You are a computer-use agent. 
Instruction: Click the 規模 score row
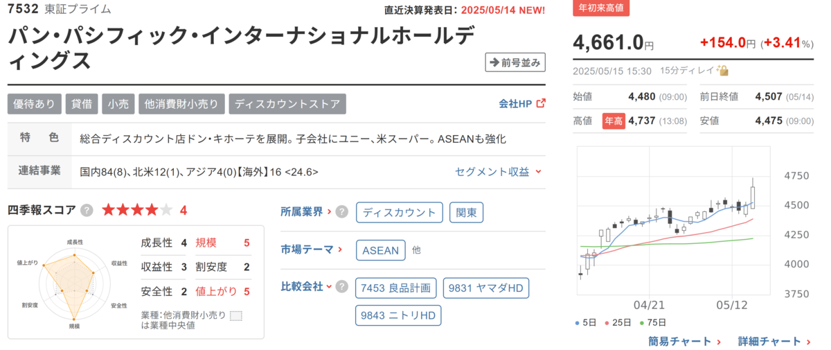click(x=222, y=243)
